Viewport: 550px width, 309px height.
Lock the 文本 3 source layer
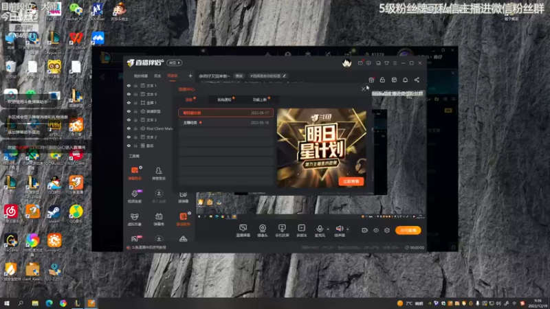pos(135,119)
